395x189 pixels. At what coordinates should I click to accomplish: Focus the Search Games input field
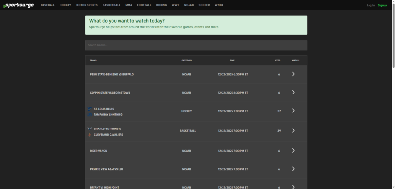pyautogui.click(x=196, y=45)
